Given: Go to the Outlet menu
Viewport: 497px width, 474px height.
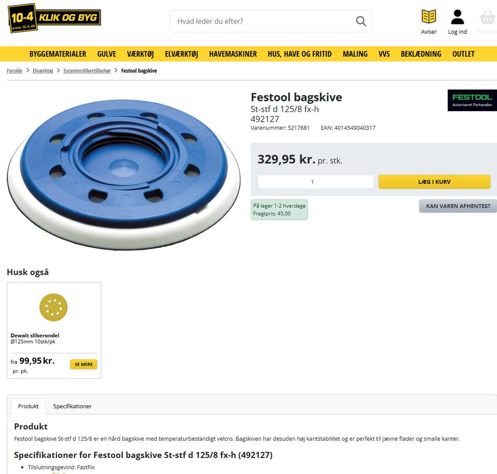Looking at the screenshot, I should (x=463, y=54).
